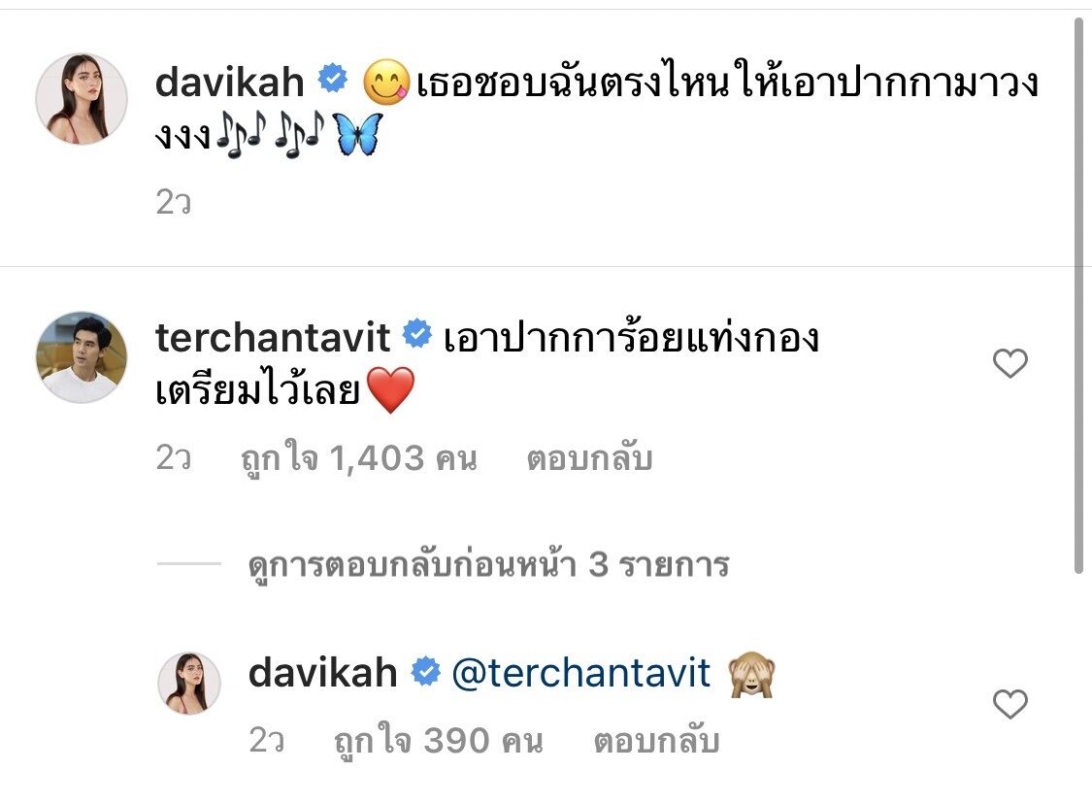
Task: Open davikah's small avatar in the reply
Action: click(189, 684)
